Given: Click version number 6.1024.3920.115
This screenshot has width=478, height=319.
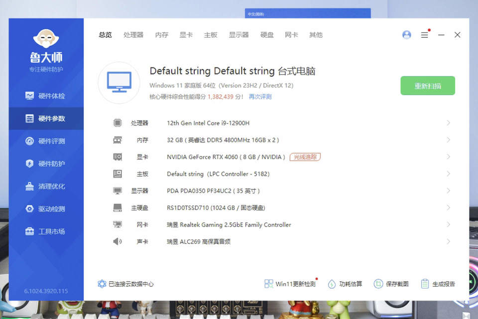Looking at the screenshot, I should click(x=46, y=291).
